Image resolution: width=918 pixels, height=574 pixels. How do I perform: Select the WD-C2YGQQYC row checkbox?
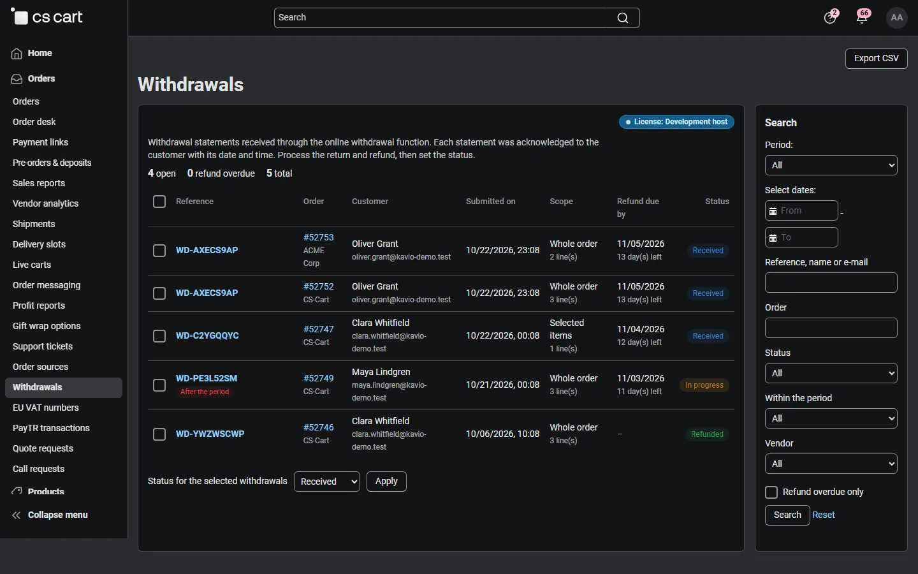point(159,336)
